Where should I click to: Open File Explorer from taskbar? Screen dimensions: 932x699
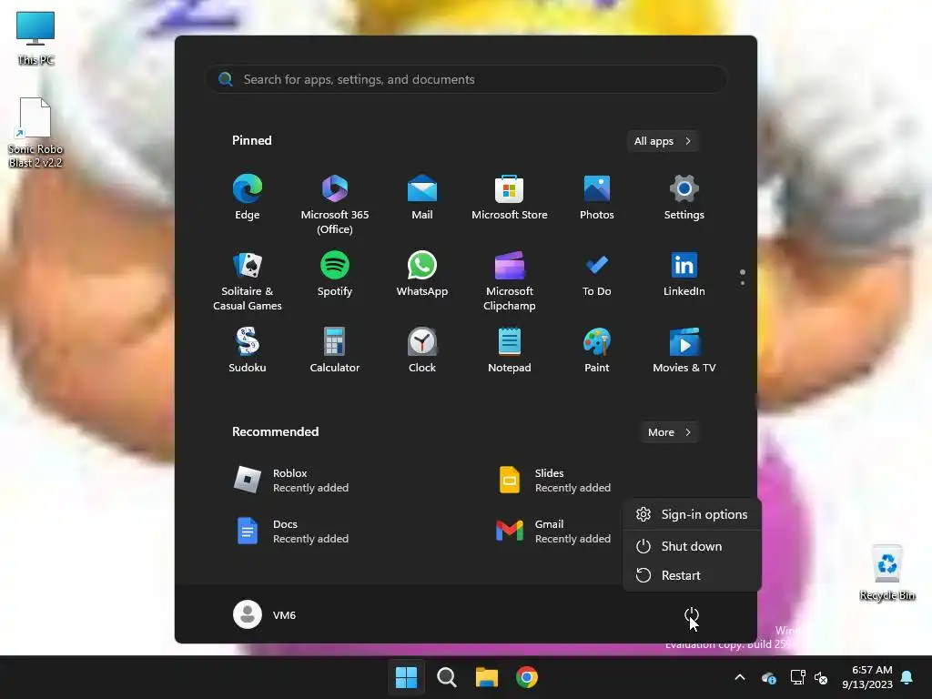(x=487, y=677)
